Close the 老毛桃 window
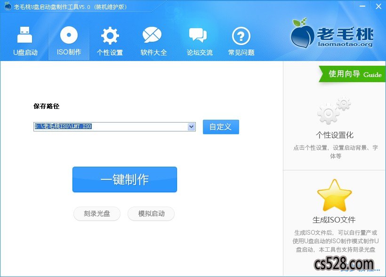The height and width of the screenshot is (277, 386). [378, 6]
